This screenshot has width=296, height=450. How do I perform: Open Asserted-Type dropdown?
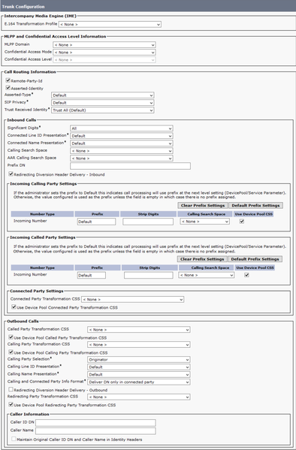click(102, 95)
